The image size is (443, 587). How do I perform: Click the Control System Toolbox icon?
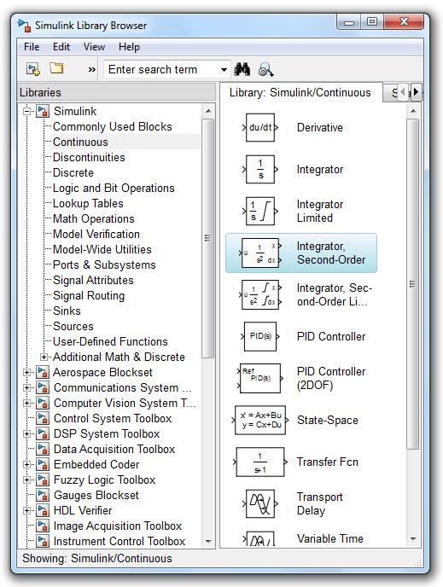coord(43,419)
